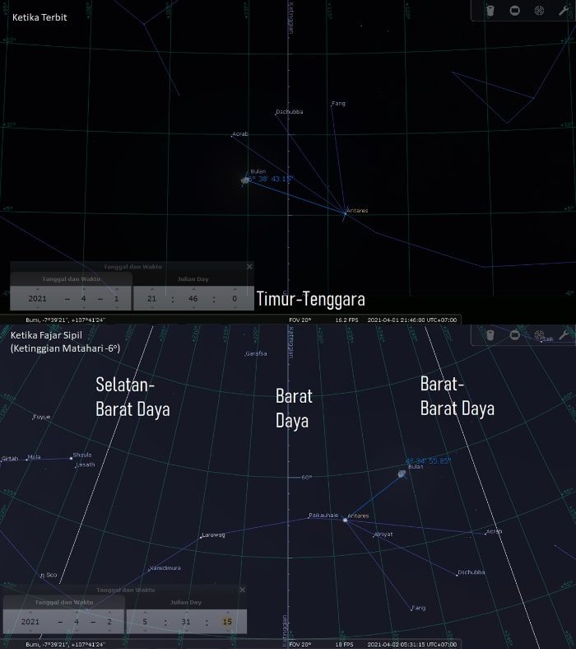
Task: Click status bar time 2021-04-02 05:31:15 UTC+07:00
Action: pyautogui.click(x=412, y=644)
